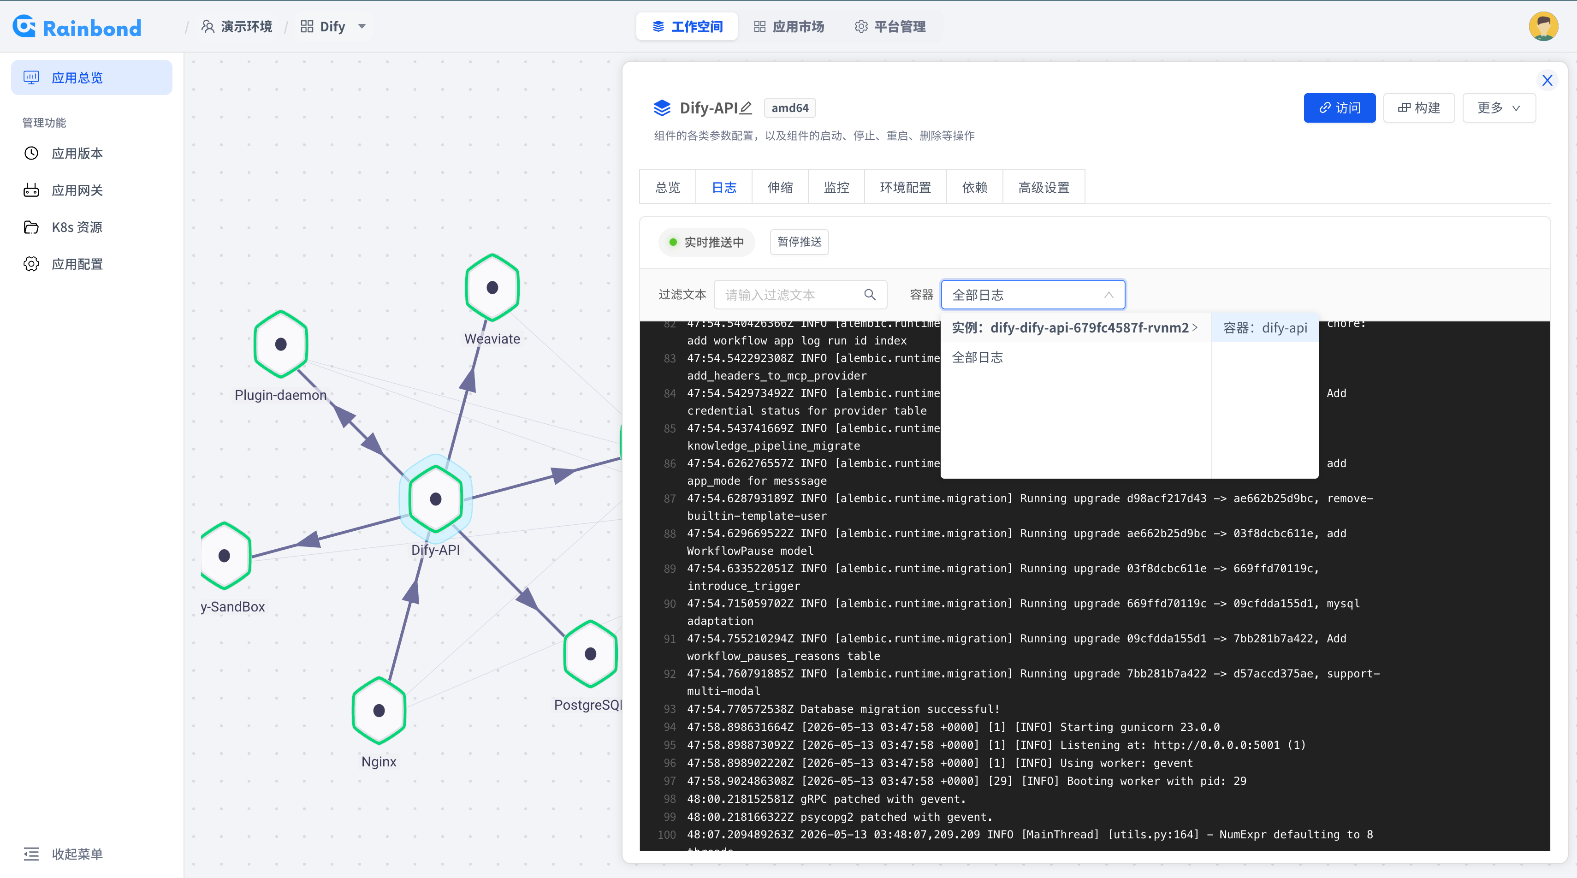Image resolution: width=1577 pixels, height=878 pixels.
Task: Switch to the 日志 tab
Action: pyautogui.click(x=724, y=187)
